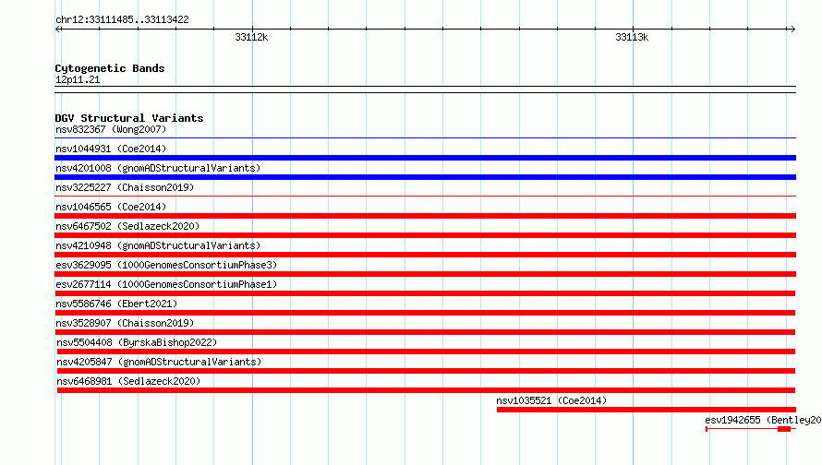
Task: Open esv1942655 (Bentley) variant label
Action: point(763,420)
